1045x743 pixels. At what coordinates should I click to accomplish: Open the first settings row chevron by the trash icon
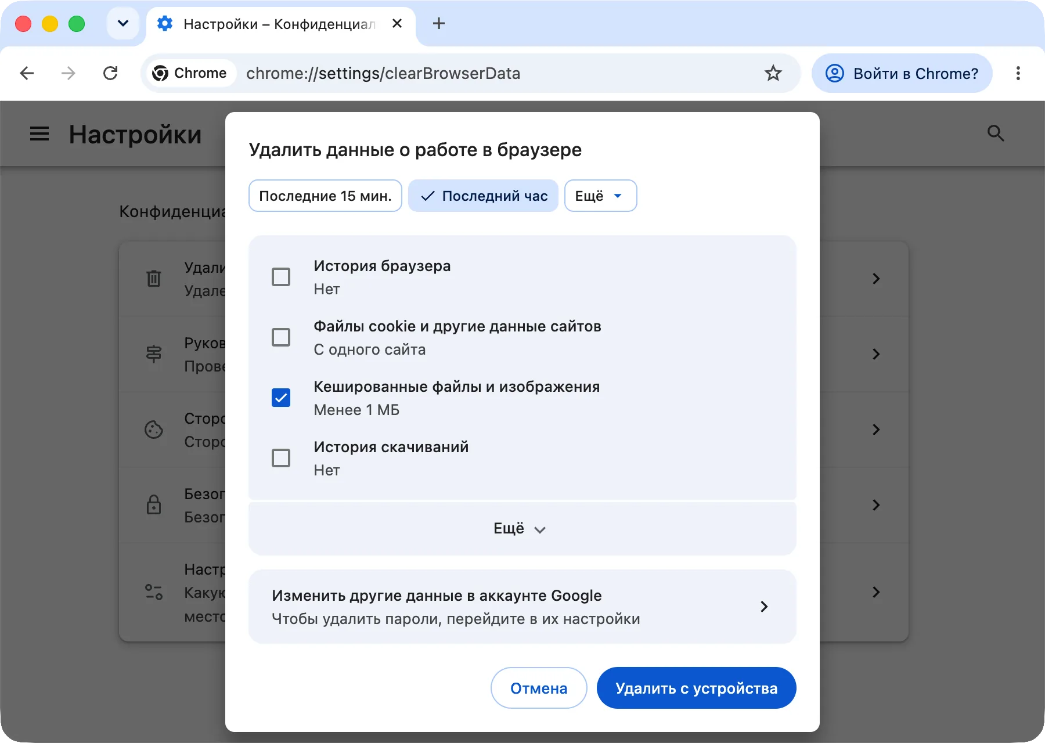(876, 279)
